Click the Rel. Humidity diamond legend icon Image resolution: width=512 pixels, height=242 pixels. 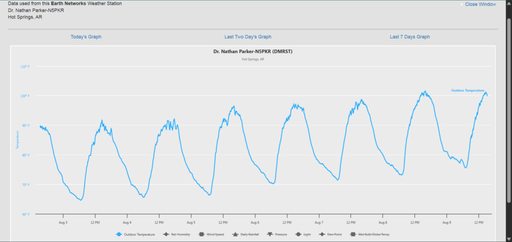[x=166, y=234]
